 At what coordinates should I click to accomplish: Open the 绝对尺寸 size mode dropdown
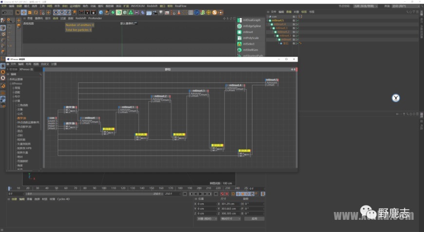click(230, 219)
